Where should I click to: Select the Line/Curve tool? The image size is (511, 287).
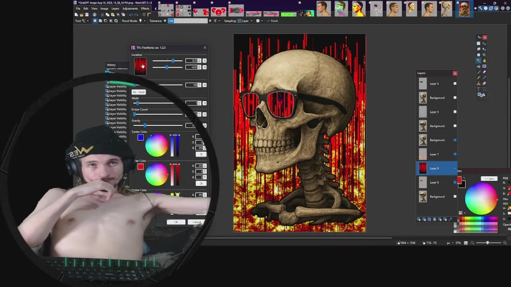pyautogui.click(x=484, y=89)
